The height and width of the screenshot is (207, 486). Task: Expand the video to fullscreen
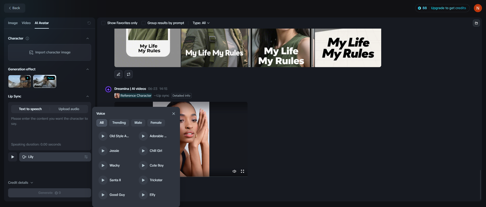[242, 171]
